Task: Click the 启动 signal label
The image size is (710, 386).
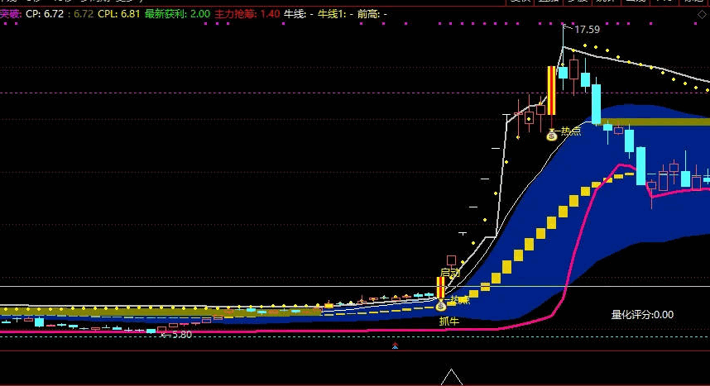Action: coord(450,273)
